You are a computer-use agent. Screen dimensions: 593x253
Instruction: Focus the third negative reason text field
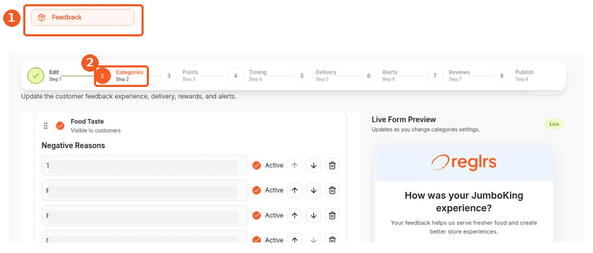tap(145, 215)
